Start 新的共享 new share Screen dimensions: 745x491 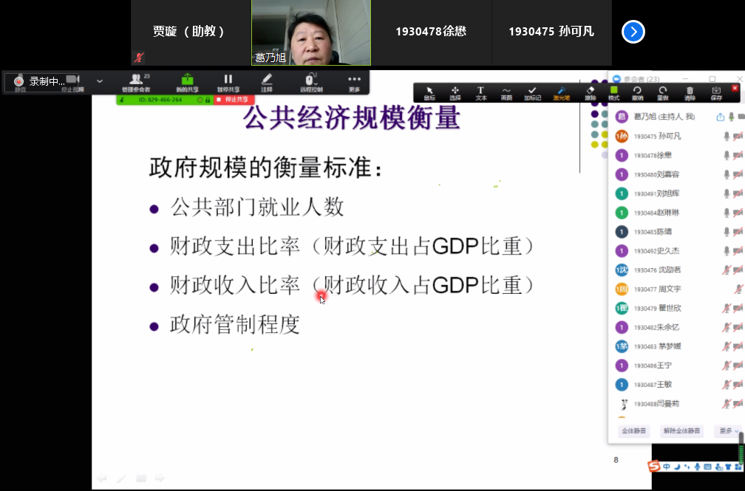coord(187,82)
